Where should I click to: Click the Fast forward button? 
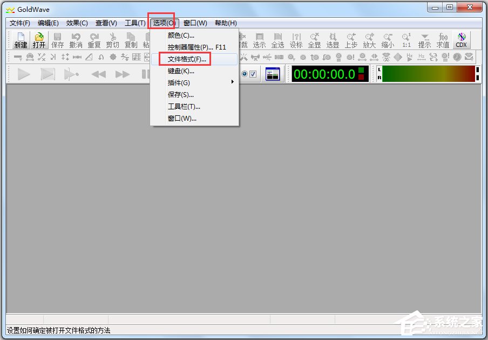[x=123, y=74]
